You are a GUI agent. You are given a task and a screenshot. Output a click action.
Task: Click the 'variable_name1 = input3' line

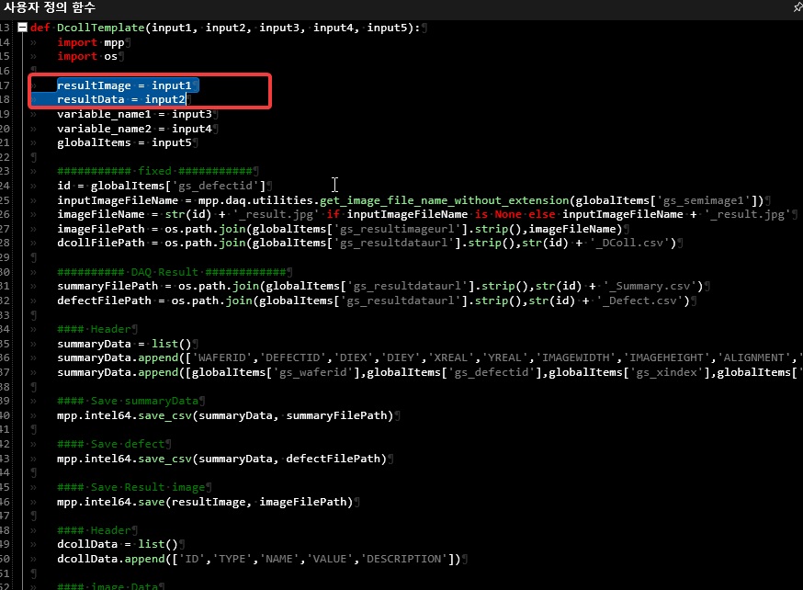point(133,114)
